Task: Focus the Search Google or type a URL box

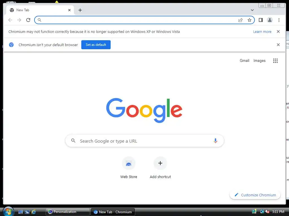Action: point(144,141)
